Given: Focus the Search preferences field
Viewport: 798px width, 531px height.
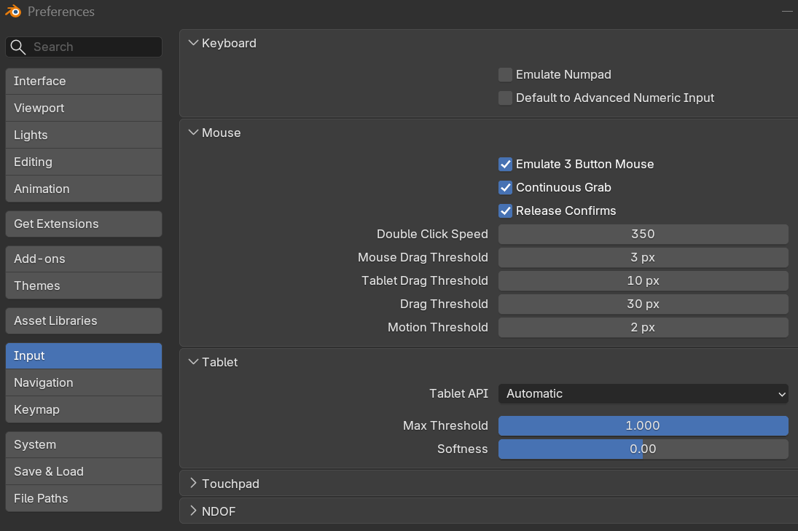Looking at the screenshot, I should pyautogui.click(x=84, y=47).
